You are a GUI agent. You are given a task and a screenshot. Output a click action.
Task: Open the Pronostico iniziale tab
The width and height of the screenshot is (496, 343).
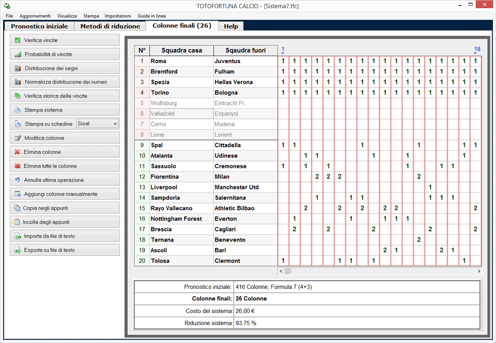[x=40, y=26]
